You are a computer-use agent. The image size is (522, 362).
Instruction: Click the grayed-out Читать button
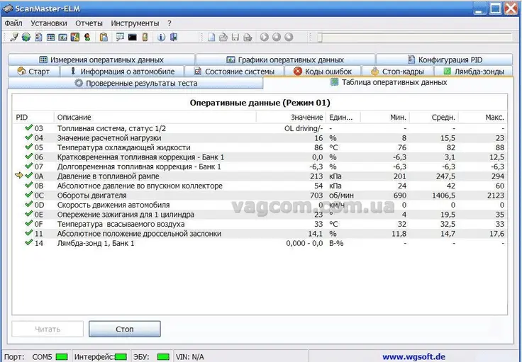click(x=48, y=329)
